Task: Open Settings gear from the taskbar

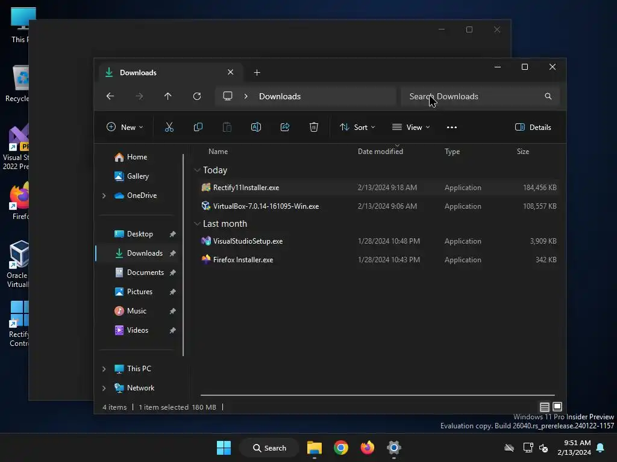Action: (394, 448)
